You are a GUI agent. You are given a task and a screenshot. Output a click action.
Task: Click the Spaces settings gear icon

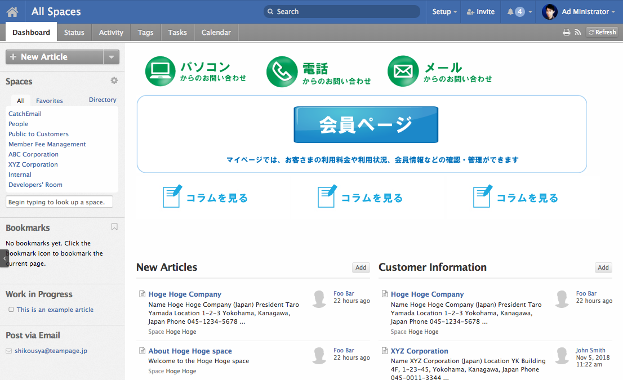[114, 81]
